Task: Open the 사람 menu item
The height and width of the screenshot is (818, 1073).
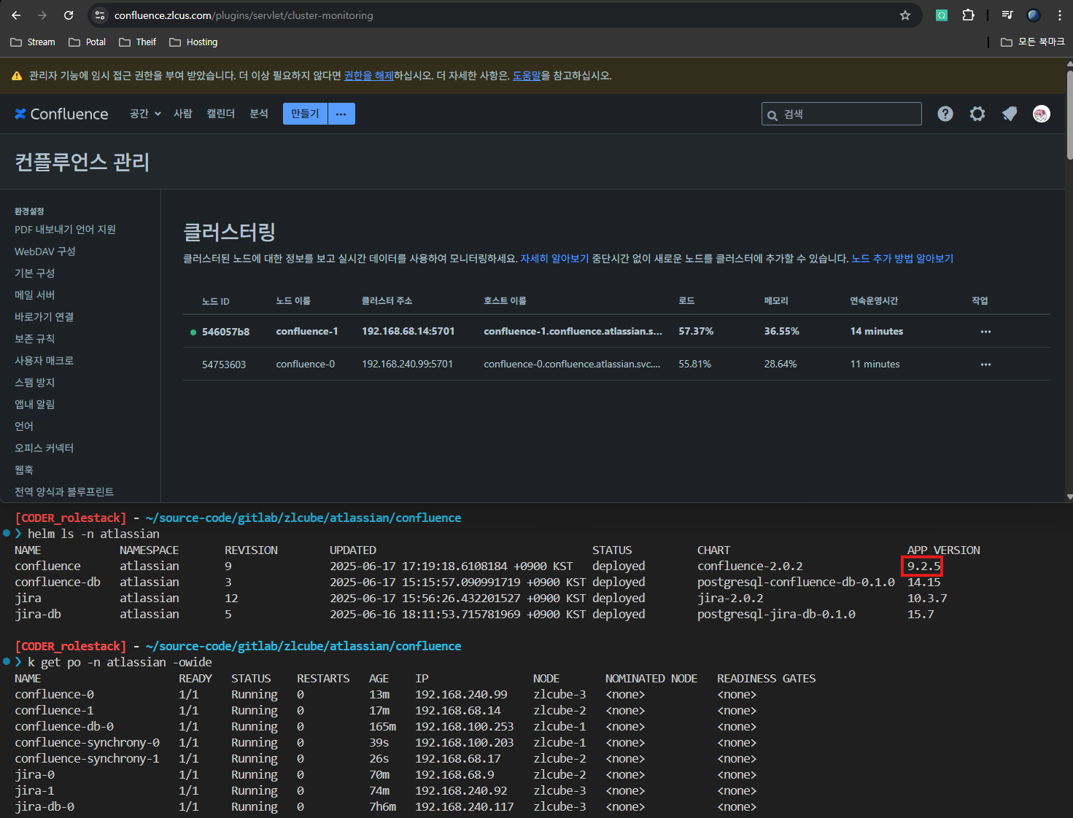Action: click(183, 114)
